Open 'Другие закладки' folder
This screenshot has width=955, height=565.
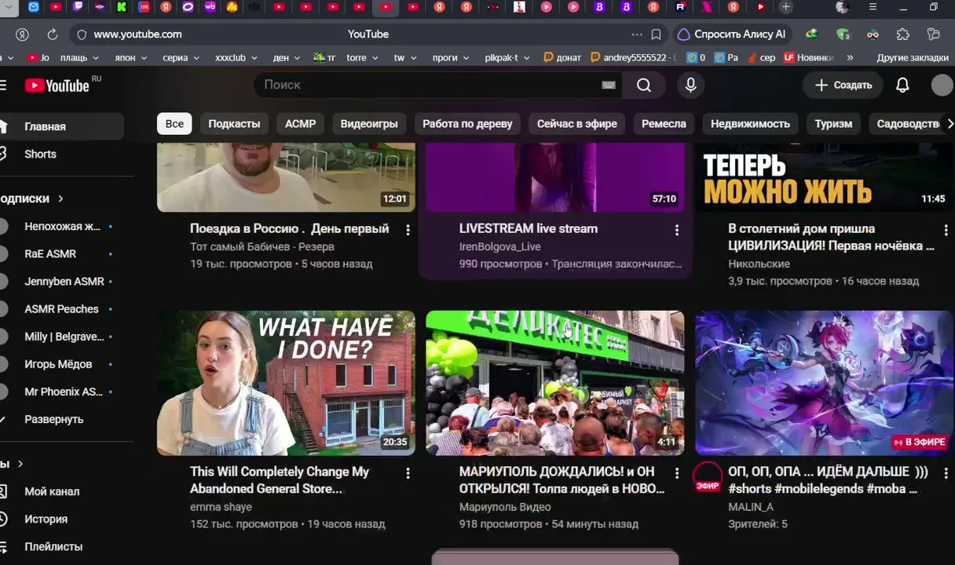[x=912, y=57]
